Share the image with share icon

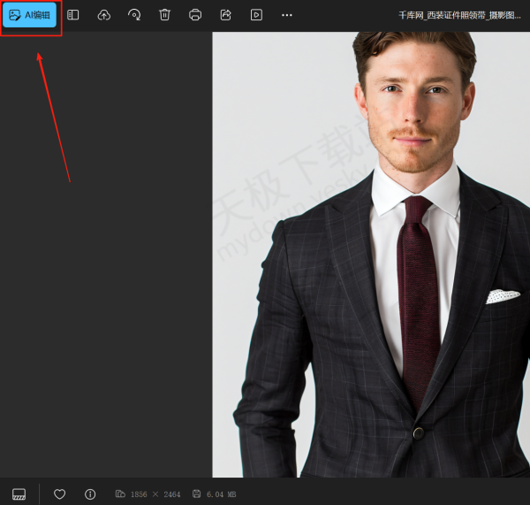225,15
